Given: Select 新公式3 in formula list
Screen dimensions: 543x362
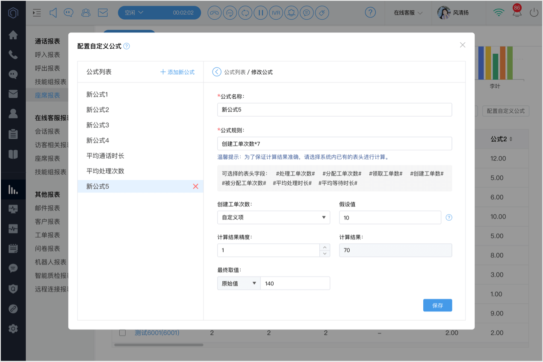Looking at the screenshot, I should click(x=140, y=125).
